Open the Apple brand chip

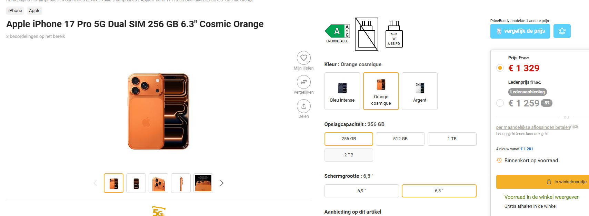(x=34, y=11)
